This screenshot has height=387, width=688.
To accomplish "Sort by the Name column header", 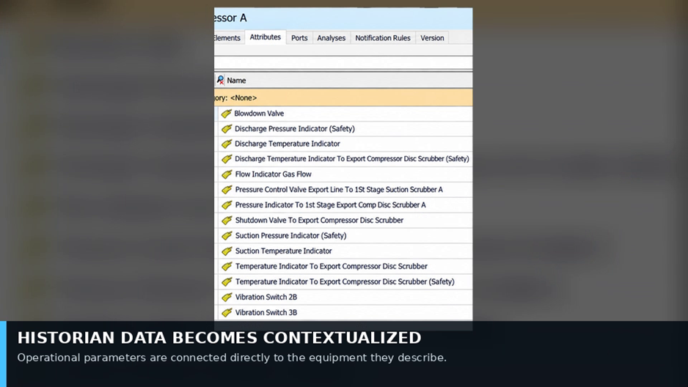I will pos(236,81).
